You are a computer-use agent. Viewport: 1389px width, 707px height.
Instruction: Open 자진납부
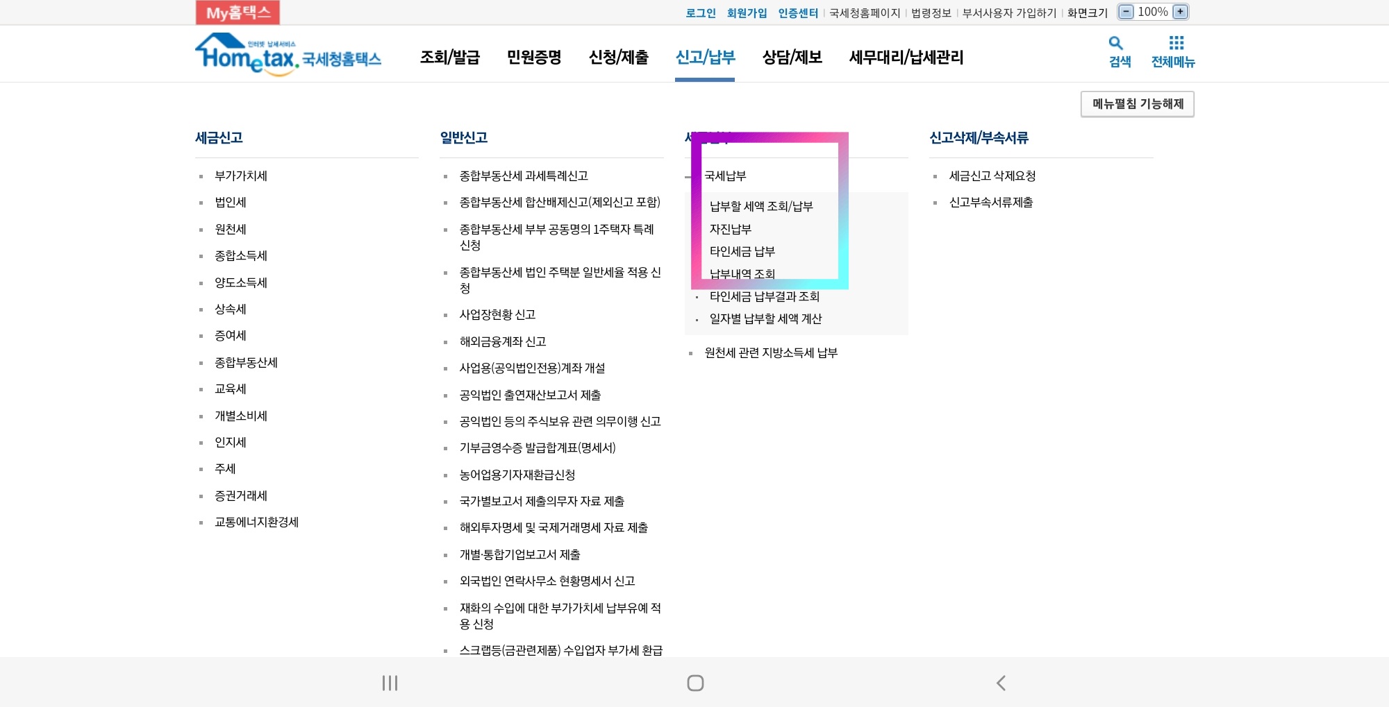coord(730,229)
